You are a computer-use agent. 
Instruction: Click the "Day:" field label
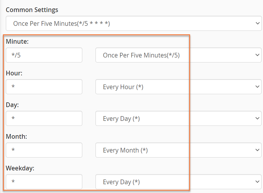click(x=12, y=105)
